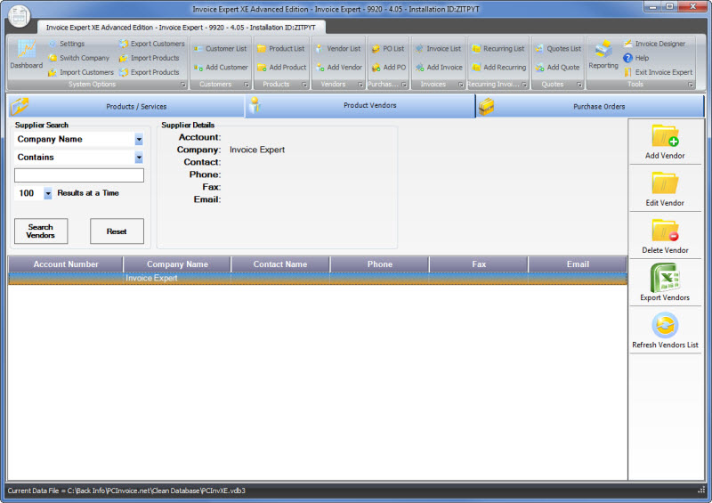Click the Add Vendor side button
The image size is (712, 503).
point(665,142)
